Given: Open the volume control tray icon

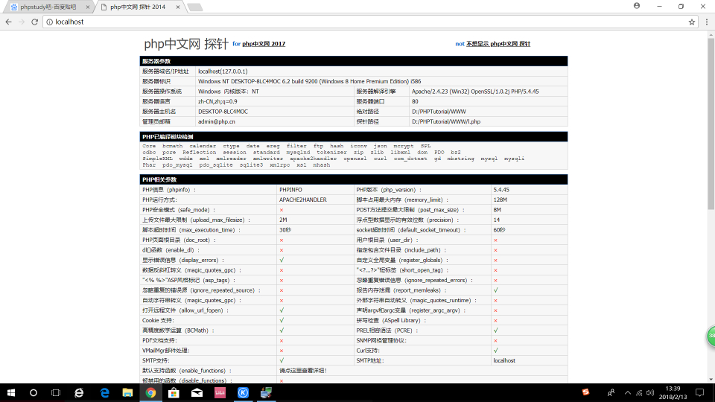Looking at the screenshot, I should (x=650, y=392).
